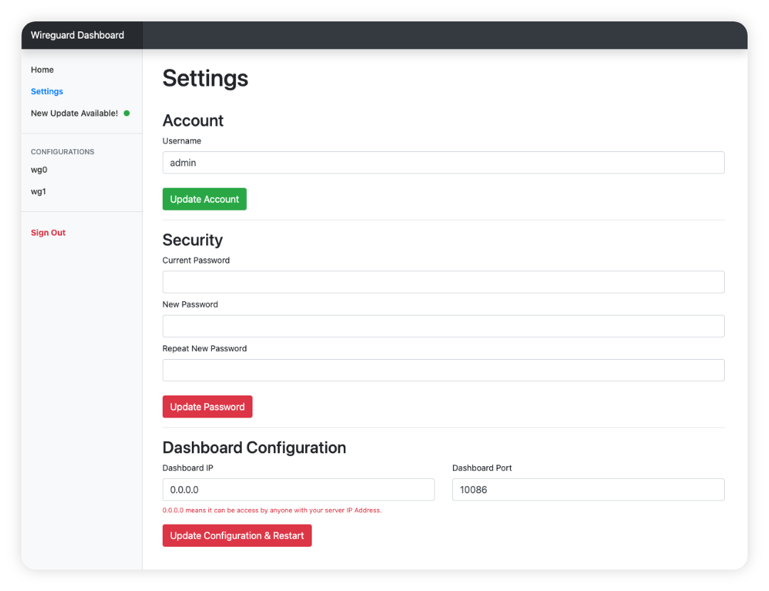Click into the New Password field
This screenshot has width=769, height=591.
443,326
